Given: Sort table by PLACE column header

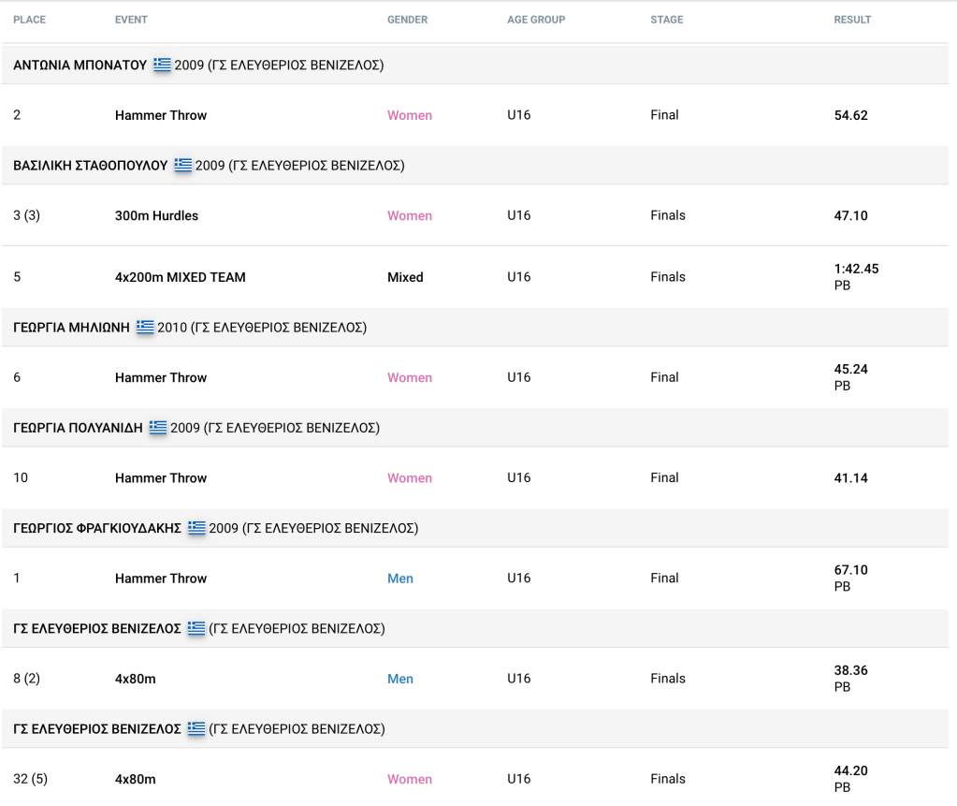Looking at the screenshot, I should (29, 20).
